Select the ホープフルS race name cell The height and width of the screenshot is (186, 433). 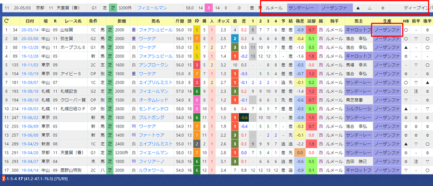(x=74, y=47)
